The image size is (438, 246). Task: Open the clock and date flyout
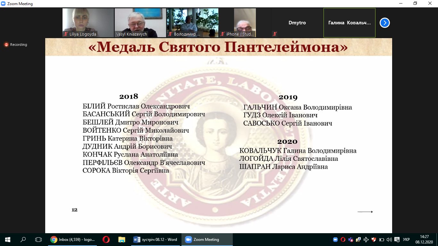pyautogui.click(x=424, y=240)
